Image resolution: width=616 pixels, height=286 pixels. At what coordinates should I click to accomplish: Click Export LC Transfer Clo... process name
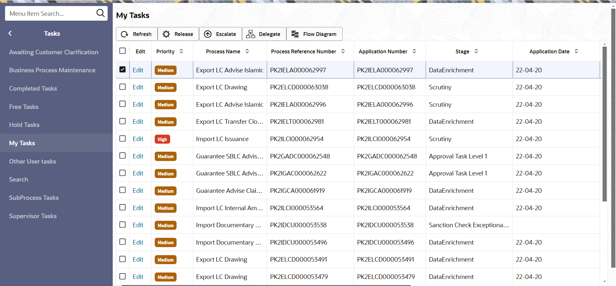click(x=230, y=121)
